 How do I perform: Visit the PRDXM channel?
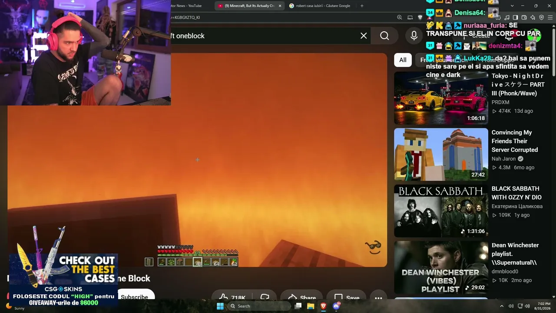[500, 102]
